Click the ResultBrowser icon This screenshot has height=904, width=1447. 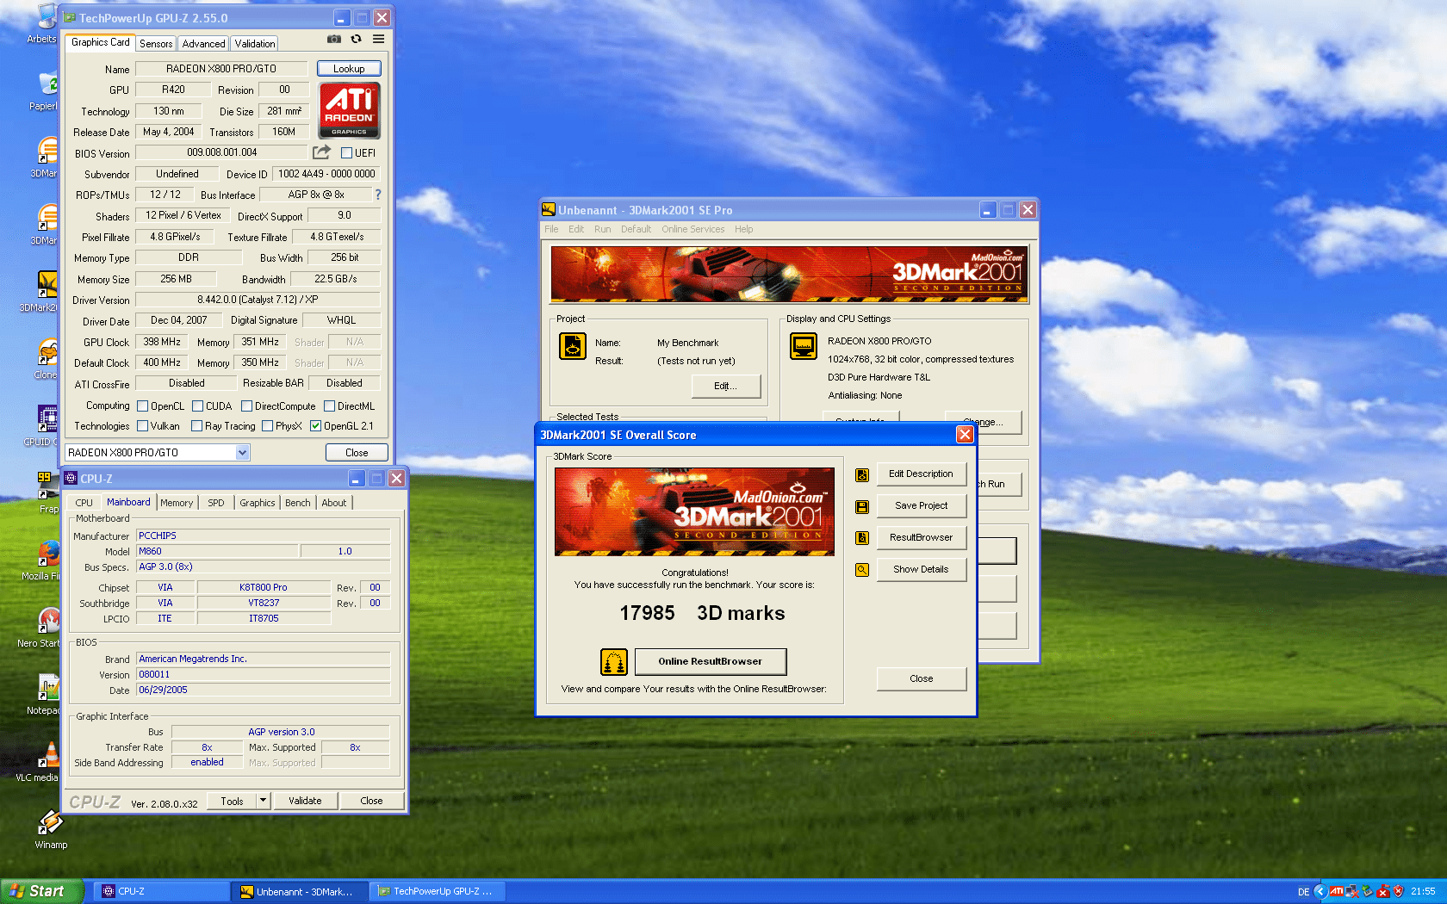(x=861, y=538)
